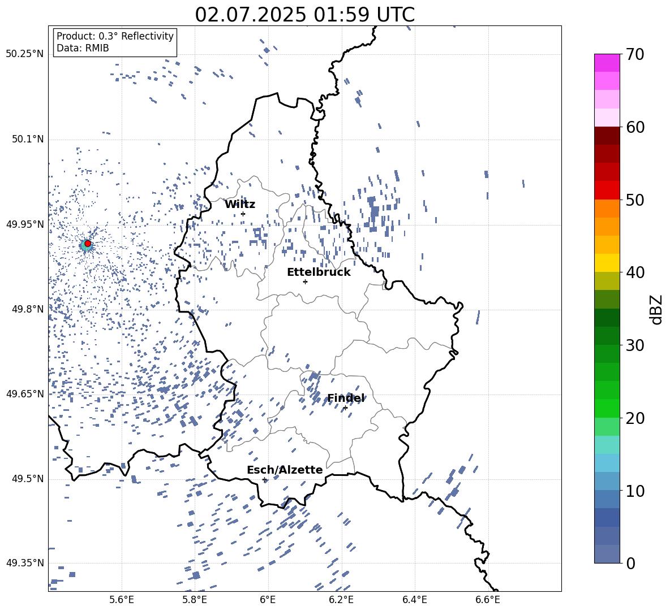Screen dimensions: 670x611
Task: Click the 49.95°N latitude label
Action: 25,224
